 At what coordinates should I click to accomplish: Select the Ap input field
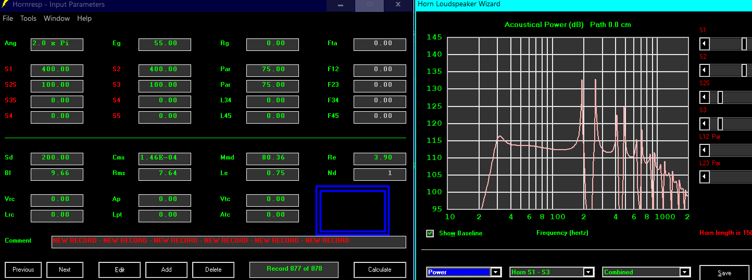[x=165, y=200]
